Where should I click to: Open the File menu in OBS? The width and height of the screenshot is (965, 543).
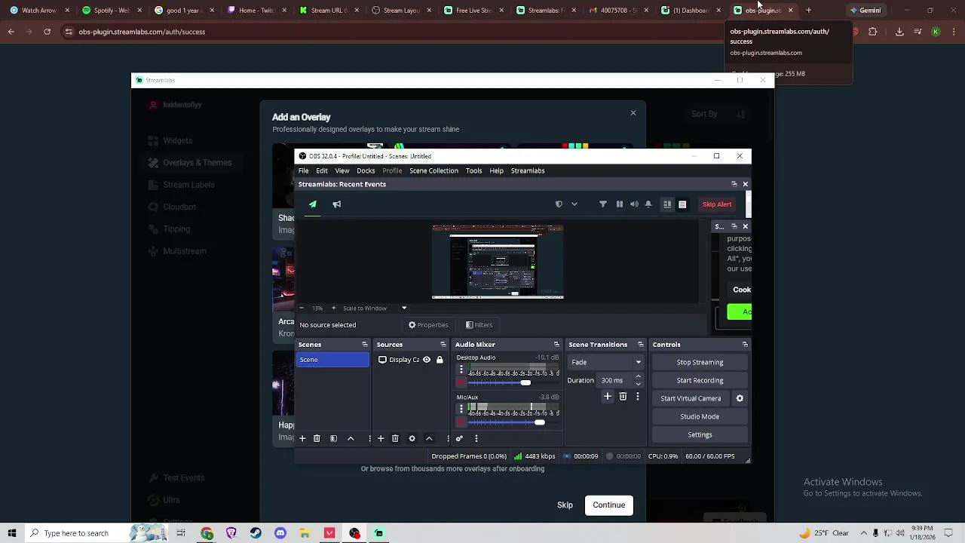click(303, 170)
